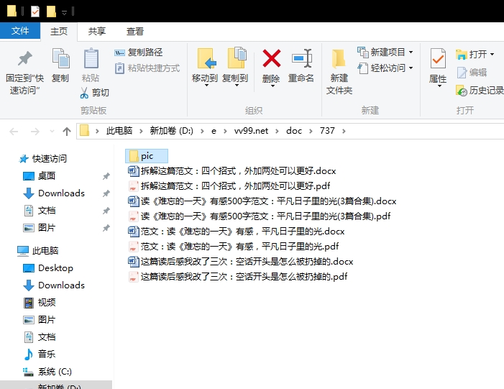Click the red Delete X icon
The width and height of the screenshot is (504, 389).
(272, 58)
